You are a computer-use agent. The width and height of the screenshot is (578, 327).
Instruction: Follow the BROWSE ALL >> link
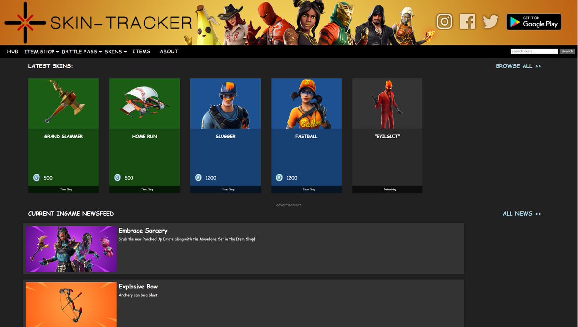518,66
